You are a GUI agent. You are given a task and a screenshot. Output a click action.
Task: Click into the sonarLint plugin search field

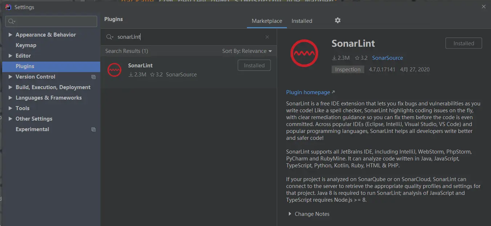(189, 37)
